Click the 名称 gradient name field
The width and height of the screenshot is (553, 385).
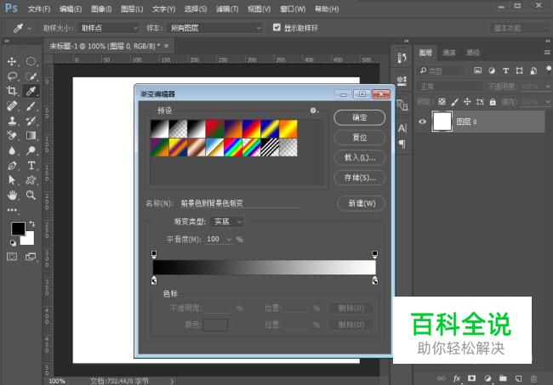pyautogui.click(x=239, y=203)
